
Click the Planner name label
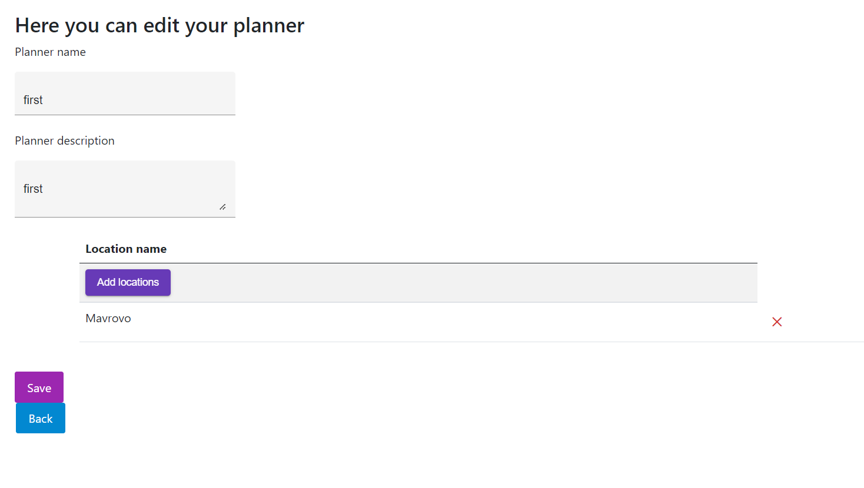[51, 52]
